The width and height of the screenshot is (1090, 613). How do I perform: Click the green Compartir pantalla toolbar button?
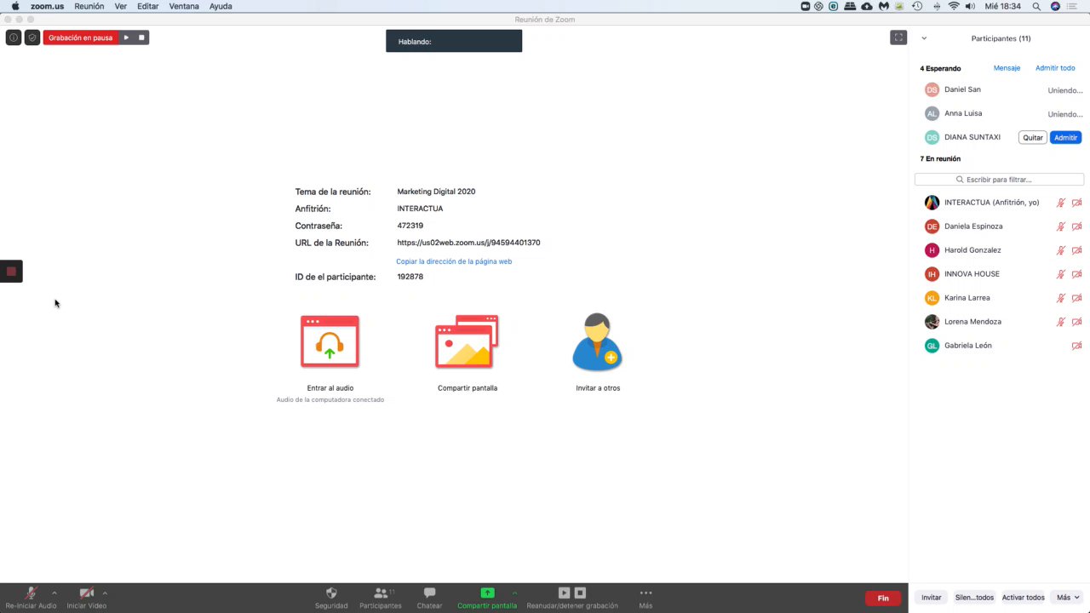point(487,598)
